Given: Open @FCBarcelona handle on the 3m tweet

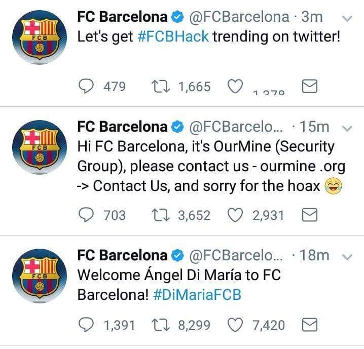Looking at the screenshot, I should 239,17.
